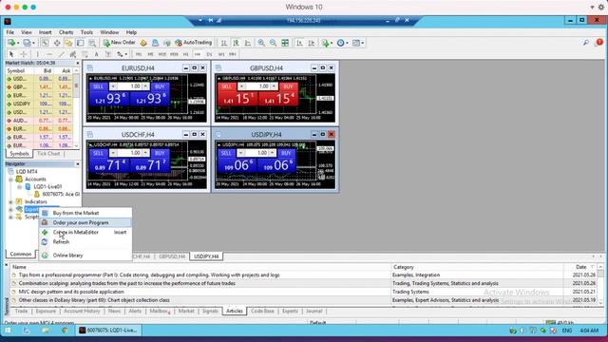Open the Insert menu
This screenshot has width=608, height=342.
point(45,32)
